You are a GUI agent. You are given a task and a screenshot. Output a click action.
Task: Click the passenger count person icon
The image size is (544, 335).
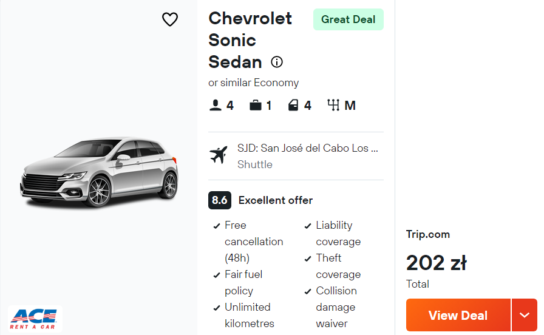(216, 106)
